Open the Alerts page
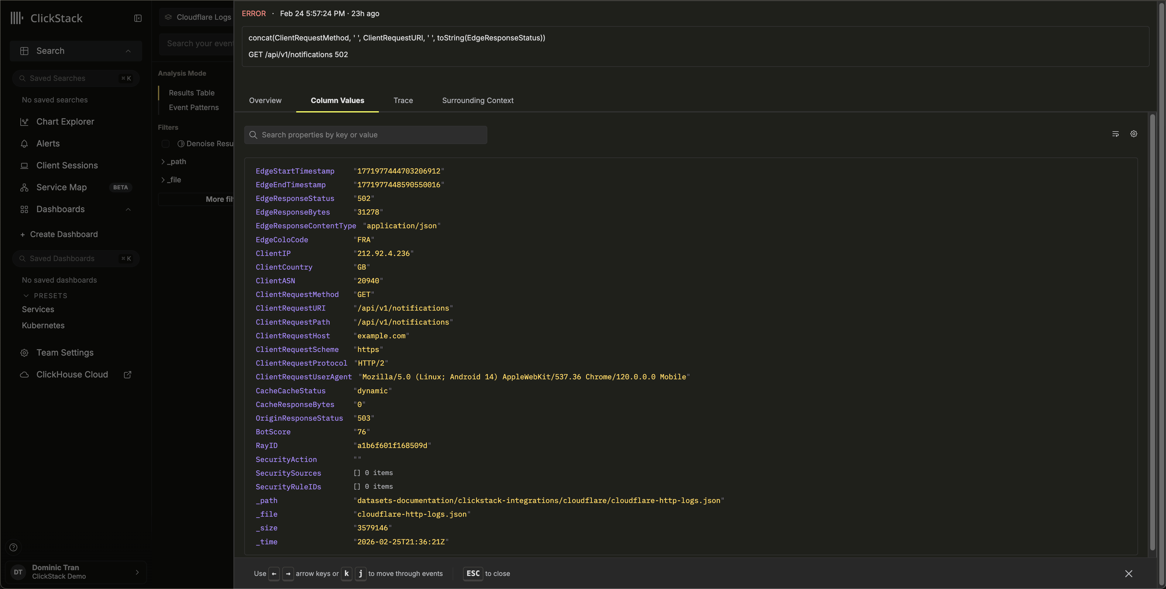1166x589 pixels. point(48,143)
